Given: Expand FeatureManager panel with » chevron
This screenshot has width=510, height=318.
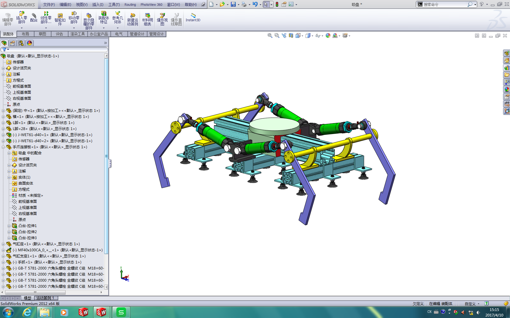Looking at the screenshot, I should (105, 43).
